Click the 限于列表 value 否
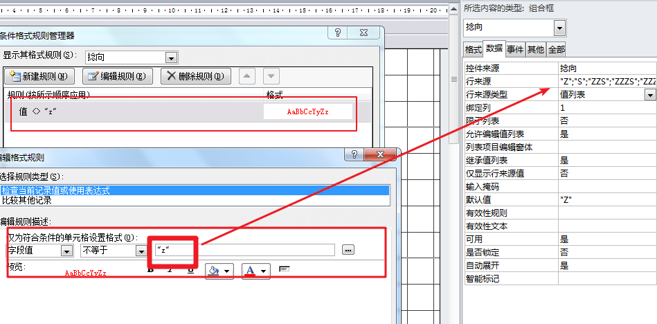657x324 pixels. click(x=608, y=121)
